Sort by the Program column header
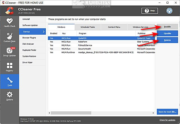180x124 pixels. (106, 34)
